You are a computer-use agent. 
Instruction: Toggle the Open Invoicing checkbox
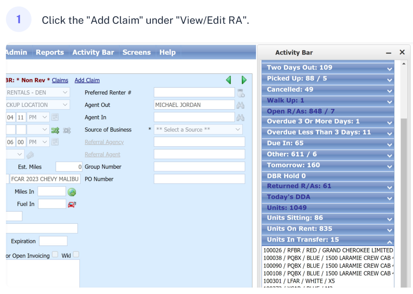click(55, 254)
